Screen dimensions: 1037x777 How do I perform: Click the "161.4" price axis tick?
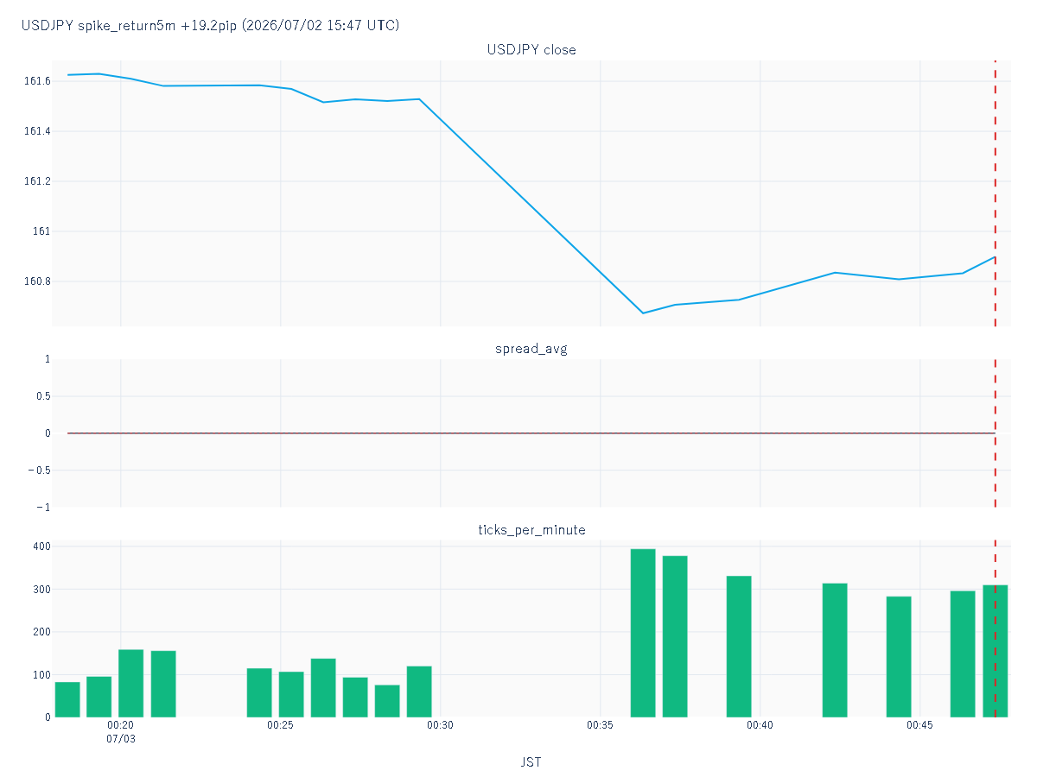pyautogui.click(x=36, y=131)
